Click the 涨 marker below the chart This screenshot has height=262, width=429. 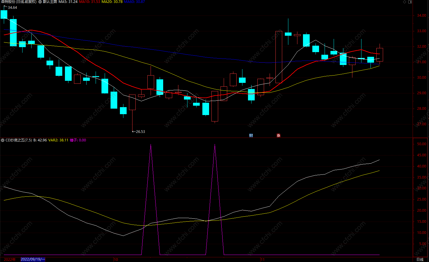[278, 135]
